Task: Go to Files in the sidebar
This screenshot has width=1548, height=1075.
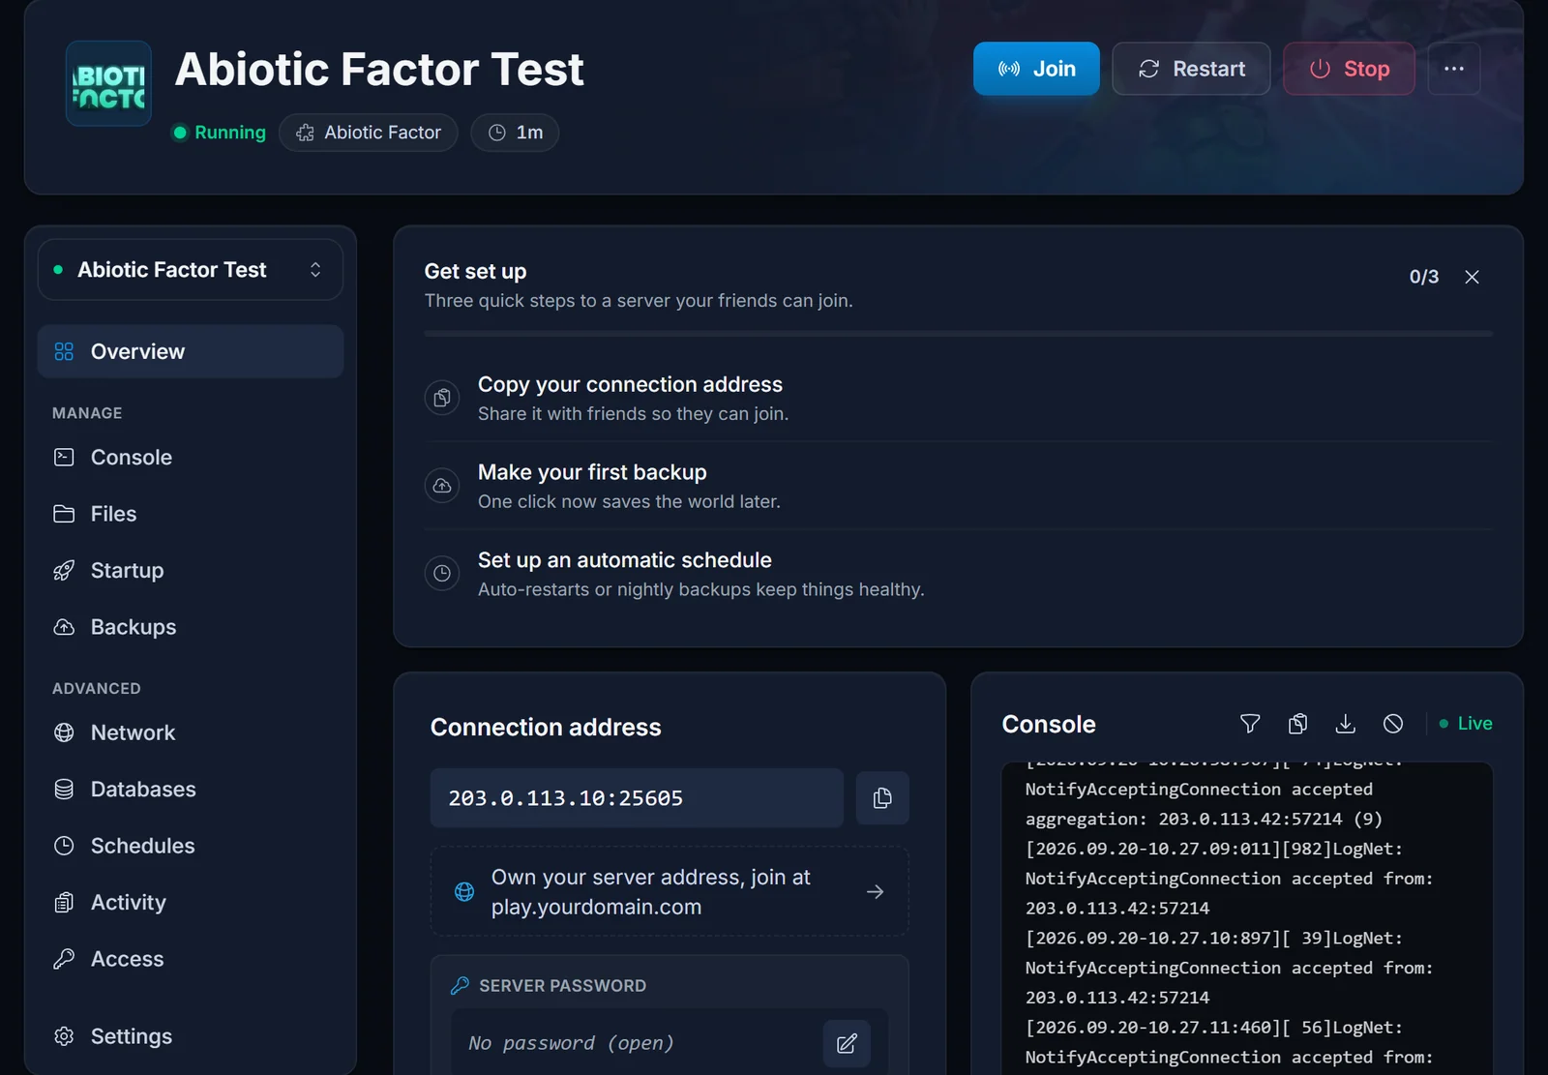Action: click(191, 514)
